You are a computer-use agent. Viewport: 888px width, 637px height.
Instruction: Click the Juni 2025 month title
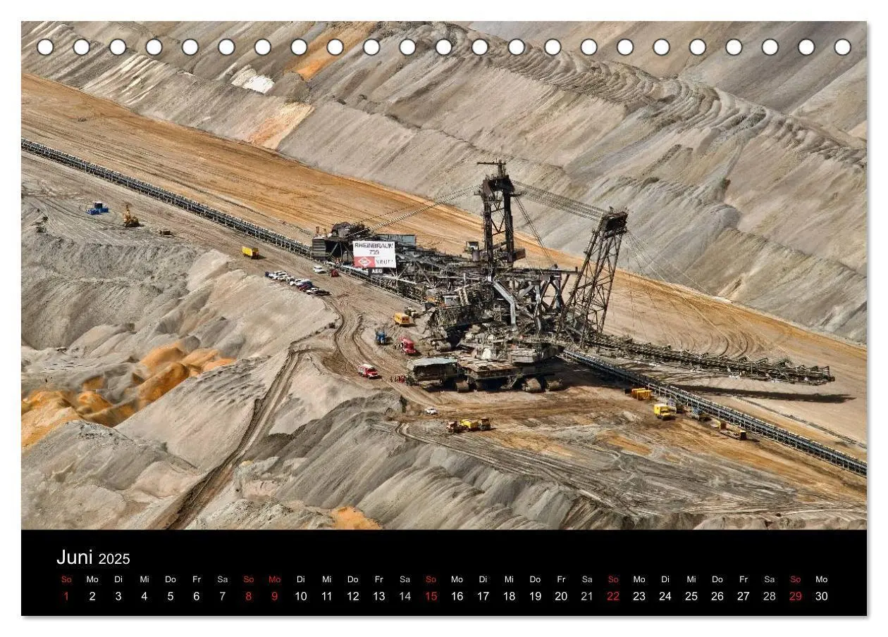[93, 558]
